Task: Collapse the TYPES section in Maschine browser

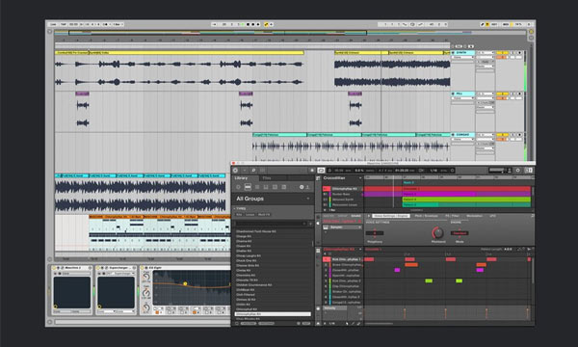Action: (x=240, y=208)
